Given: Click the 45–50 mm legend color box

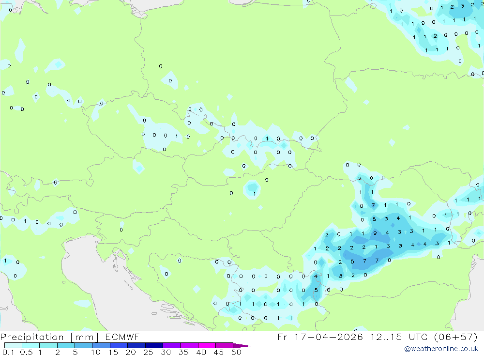Looking at the screenshot, I should pyautogui.click(x=225, y=345).
